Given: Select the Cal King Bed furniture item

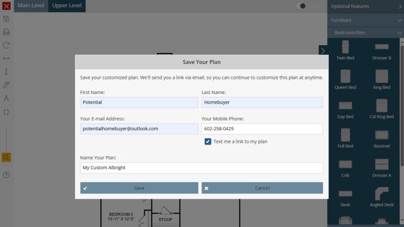Looking at the screenshot, I should pyautogui.click(x=381, y=109).
